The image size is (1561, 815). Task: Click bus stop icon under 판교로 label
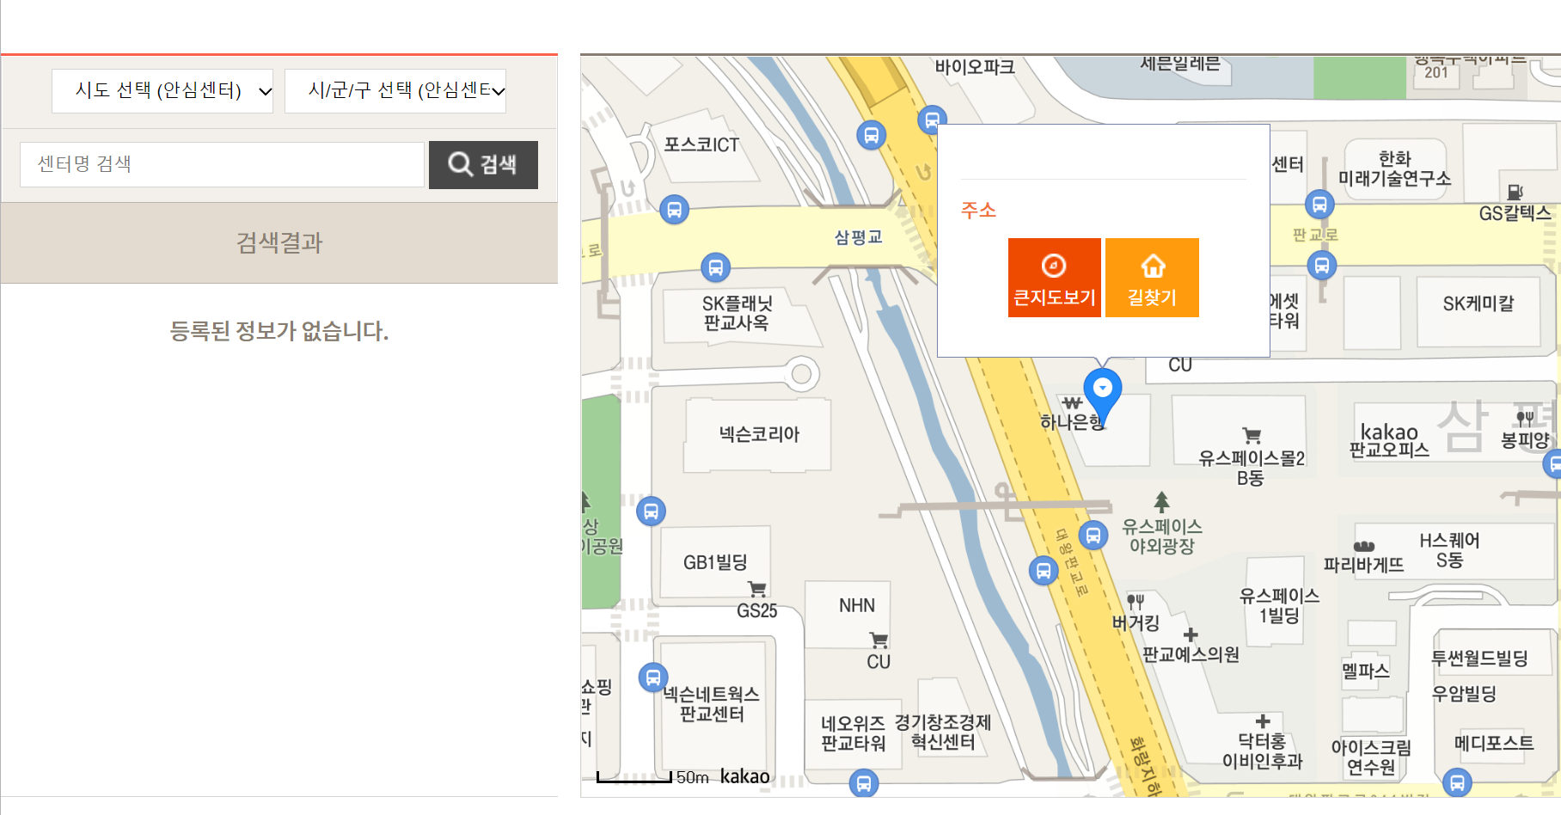coord(1322,266)
